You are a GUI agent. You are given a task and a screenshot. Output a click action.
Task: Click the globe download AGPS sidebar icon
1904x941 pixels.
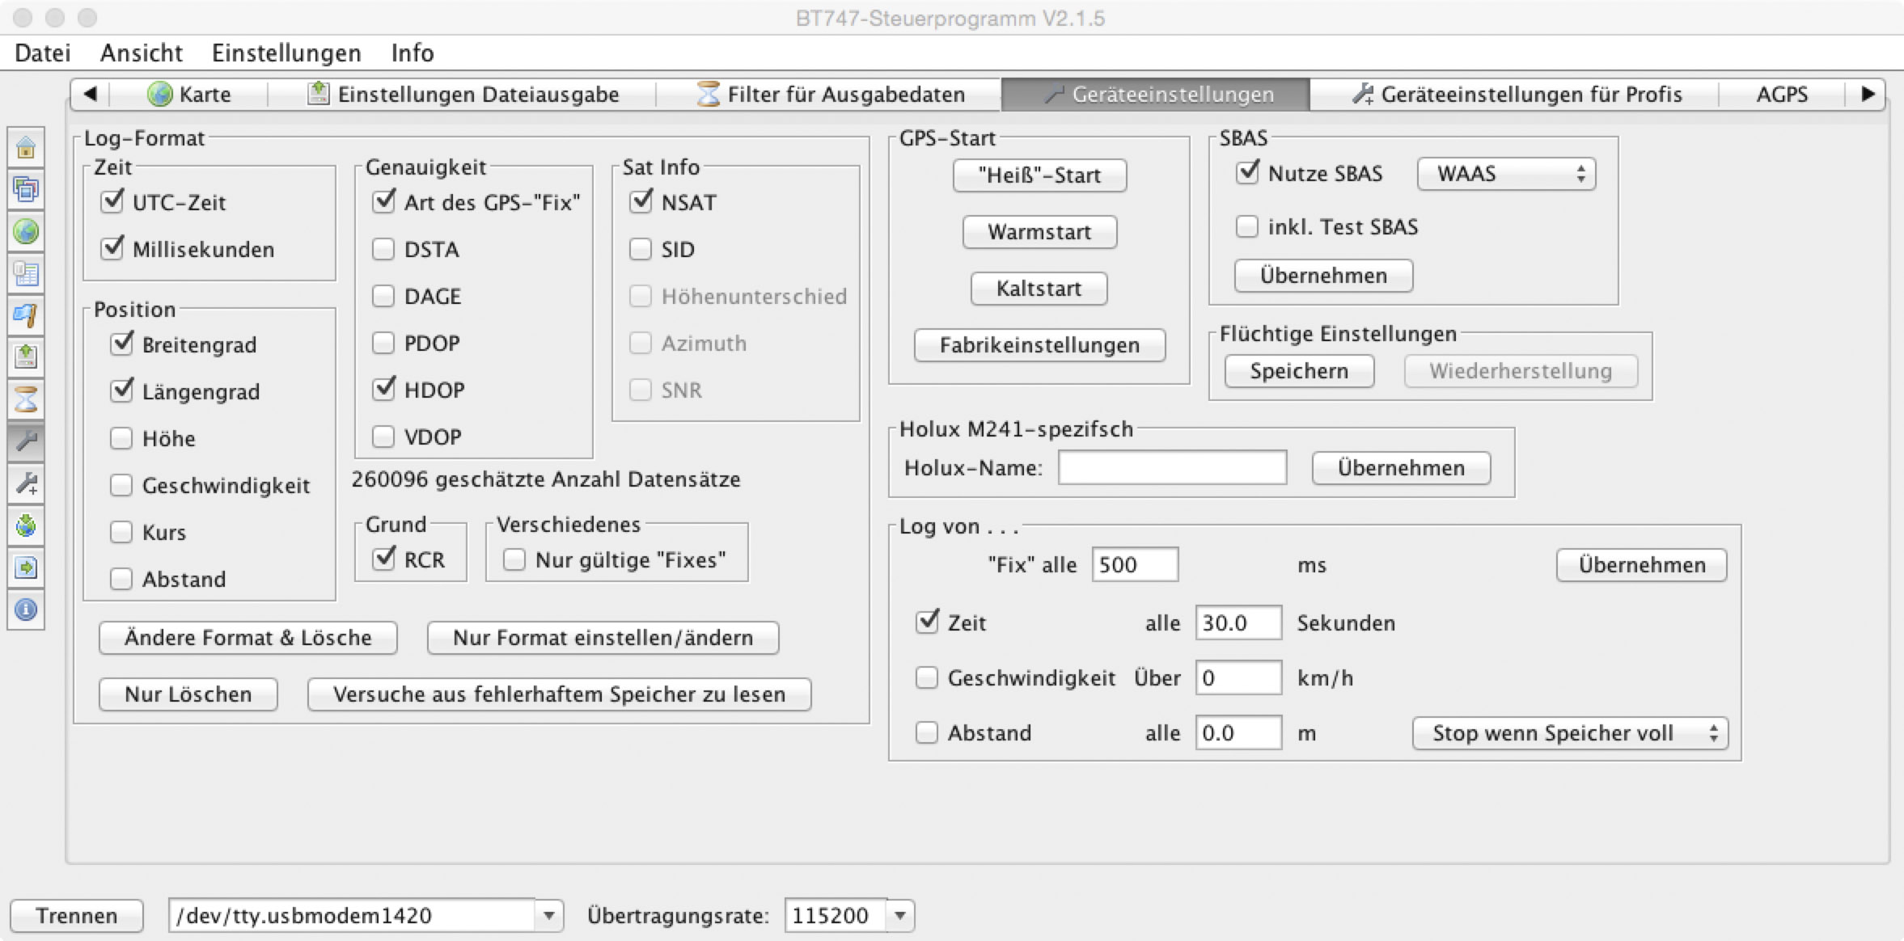tap(26, 525)
